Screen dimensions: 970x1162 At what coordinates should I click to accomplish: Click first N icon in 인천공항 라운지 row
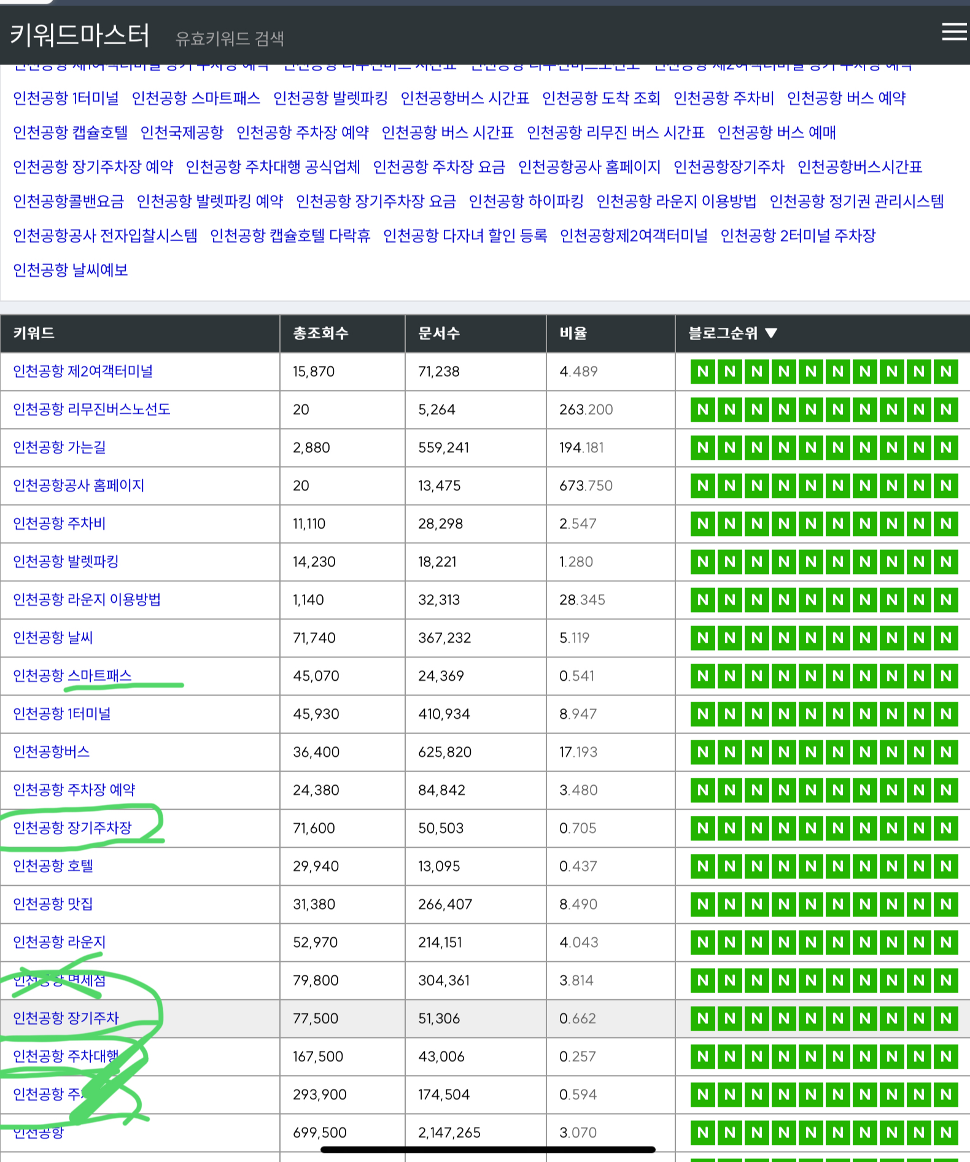coord(703,942)
